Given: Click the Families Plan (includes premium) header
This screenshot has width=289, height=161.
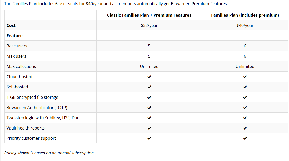Looking at the screenshot, I should [x=245, y=15].
